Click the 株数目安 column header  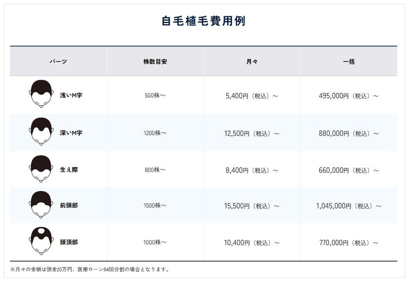point(155,62)
